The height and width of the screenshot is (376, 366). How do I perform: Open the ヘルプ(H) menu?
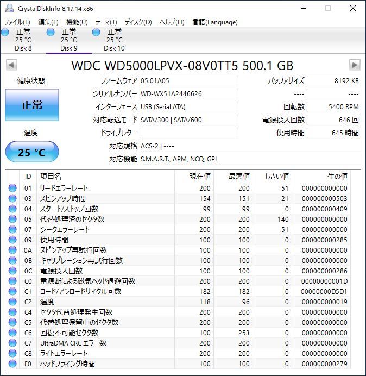click(x=172, y=22)
